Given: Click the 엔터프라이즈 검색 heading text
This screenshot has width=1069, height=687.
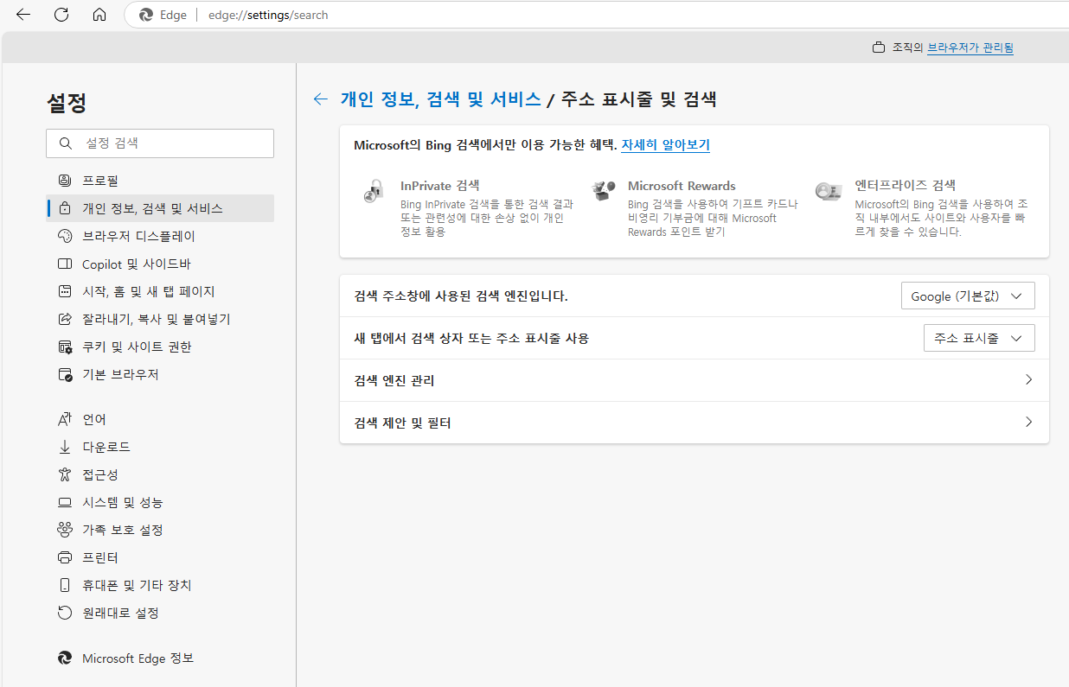Looking at the screenshot, I should tap(905, 186).
